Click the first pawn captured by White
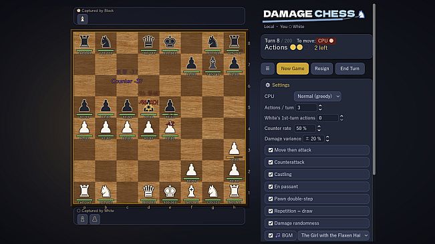Image resolution: width=435 pixels, height=244 pixels. tap(82, 219)
